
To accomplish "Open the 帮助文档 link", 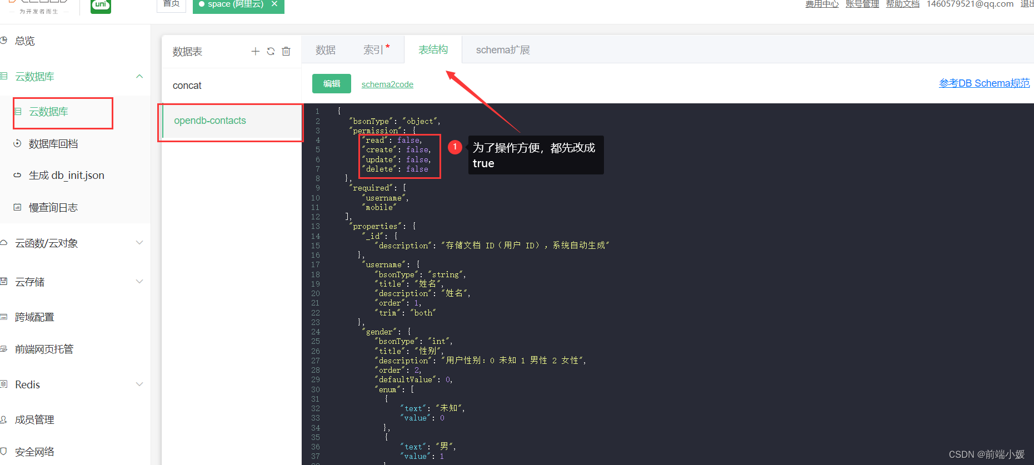I will pyautogui.click(x=903, y=4).
